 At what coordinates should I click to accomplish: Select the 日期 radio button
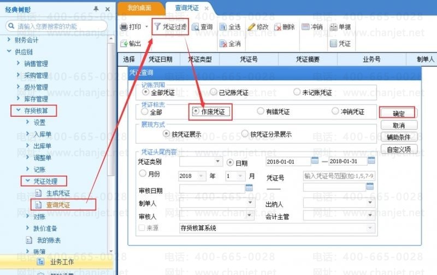pos(230,162)
